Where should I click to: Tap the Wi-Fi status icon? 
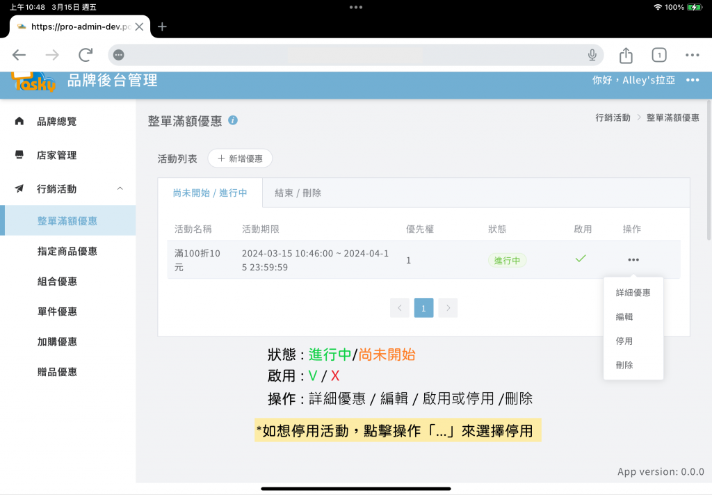point(658,7)
